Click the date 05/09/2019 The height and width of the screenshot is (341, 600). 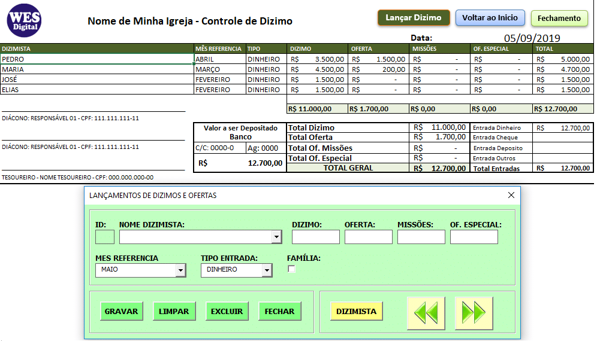tap(532, 38)
